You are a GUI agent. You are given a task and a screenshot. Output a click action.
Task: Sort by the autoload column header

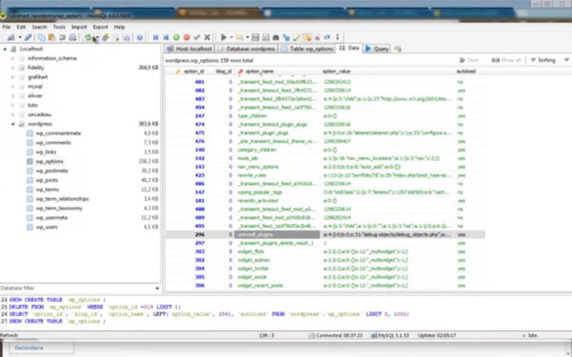pyautogui.click(x=466, y=71)
